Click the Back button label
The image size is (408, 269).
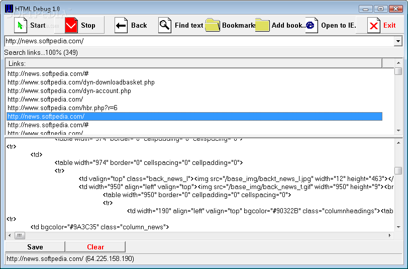[139, 25]
